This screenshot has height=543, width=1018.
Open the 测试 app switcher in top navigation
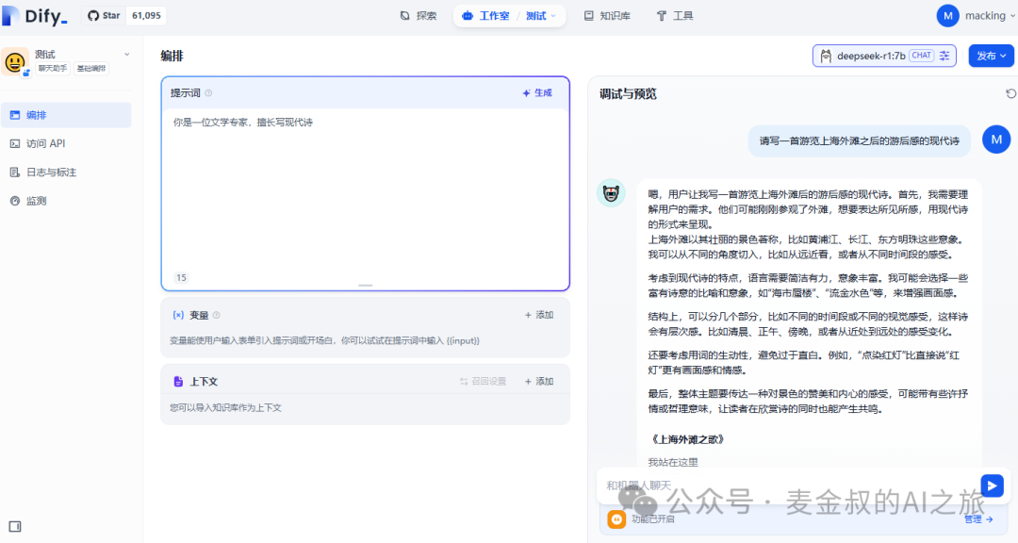(540, 16)
